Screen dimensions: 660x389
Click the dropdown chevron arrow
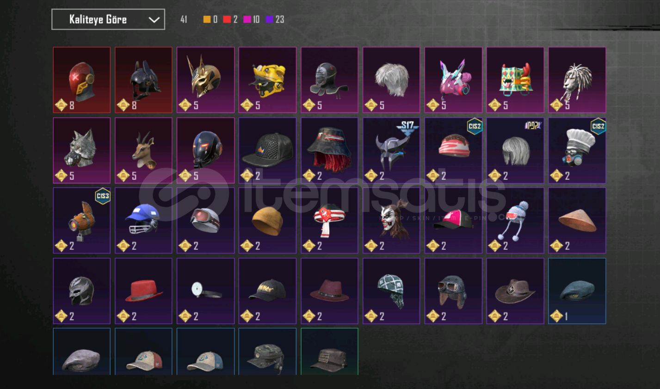click(154, 20)
